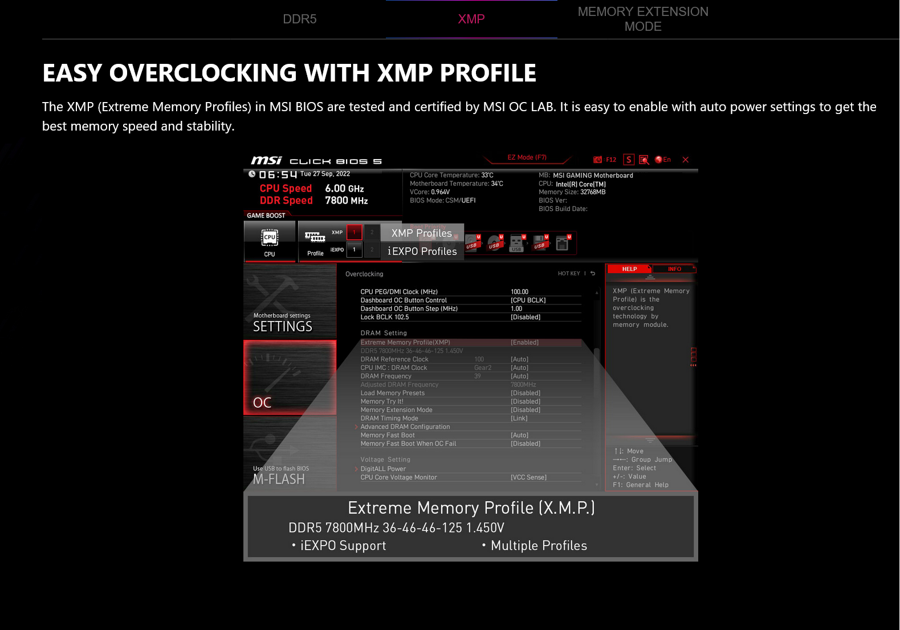Click the overclocking list vertical scrollbar
Screen dimensions: 900x630
coord(597,388)
